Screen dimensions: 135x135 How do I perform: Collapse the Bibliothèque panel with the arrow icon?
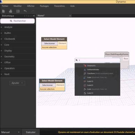click(34, 16)
